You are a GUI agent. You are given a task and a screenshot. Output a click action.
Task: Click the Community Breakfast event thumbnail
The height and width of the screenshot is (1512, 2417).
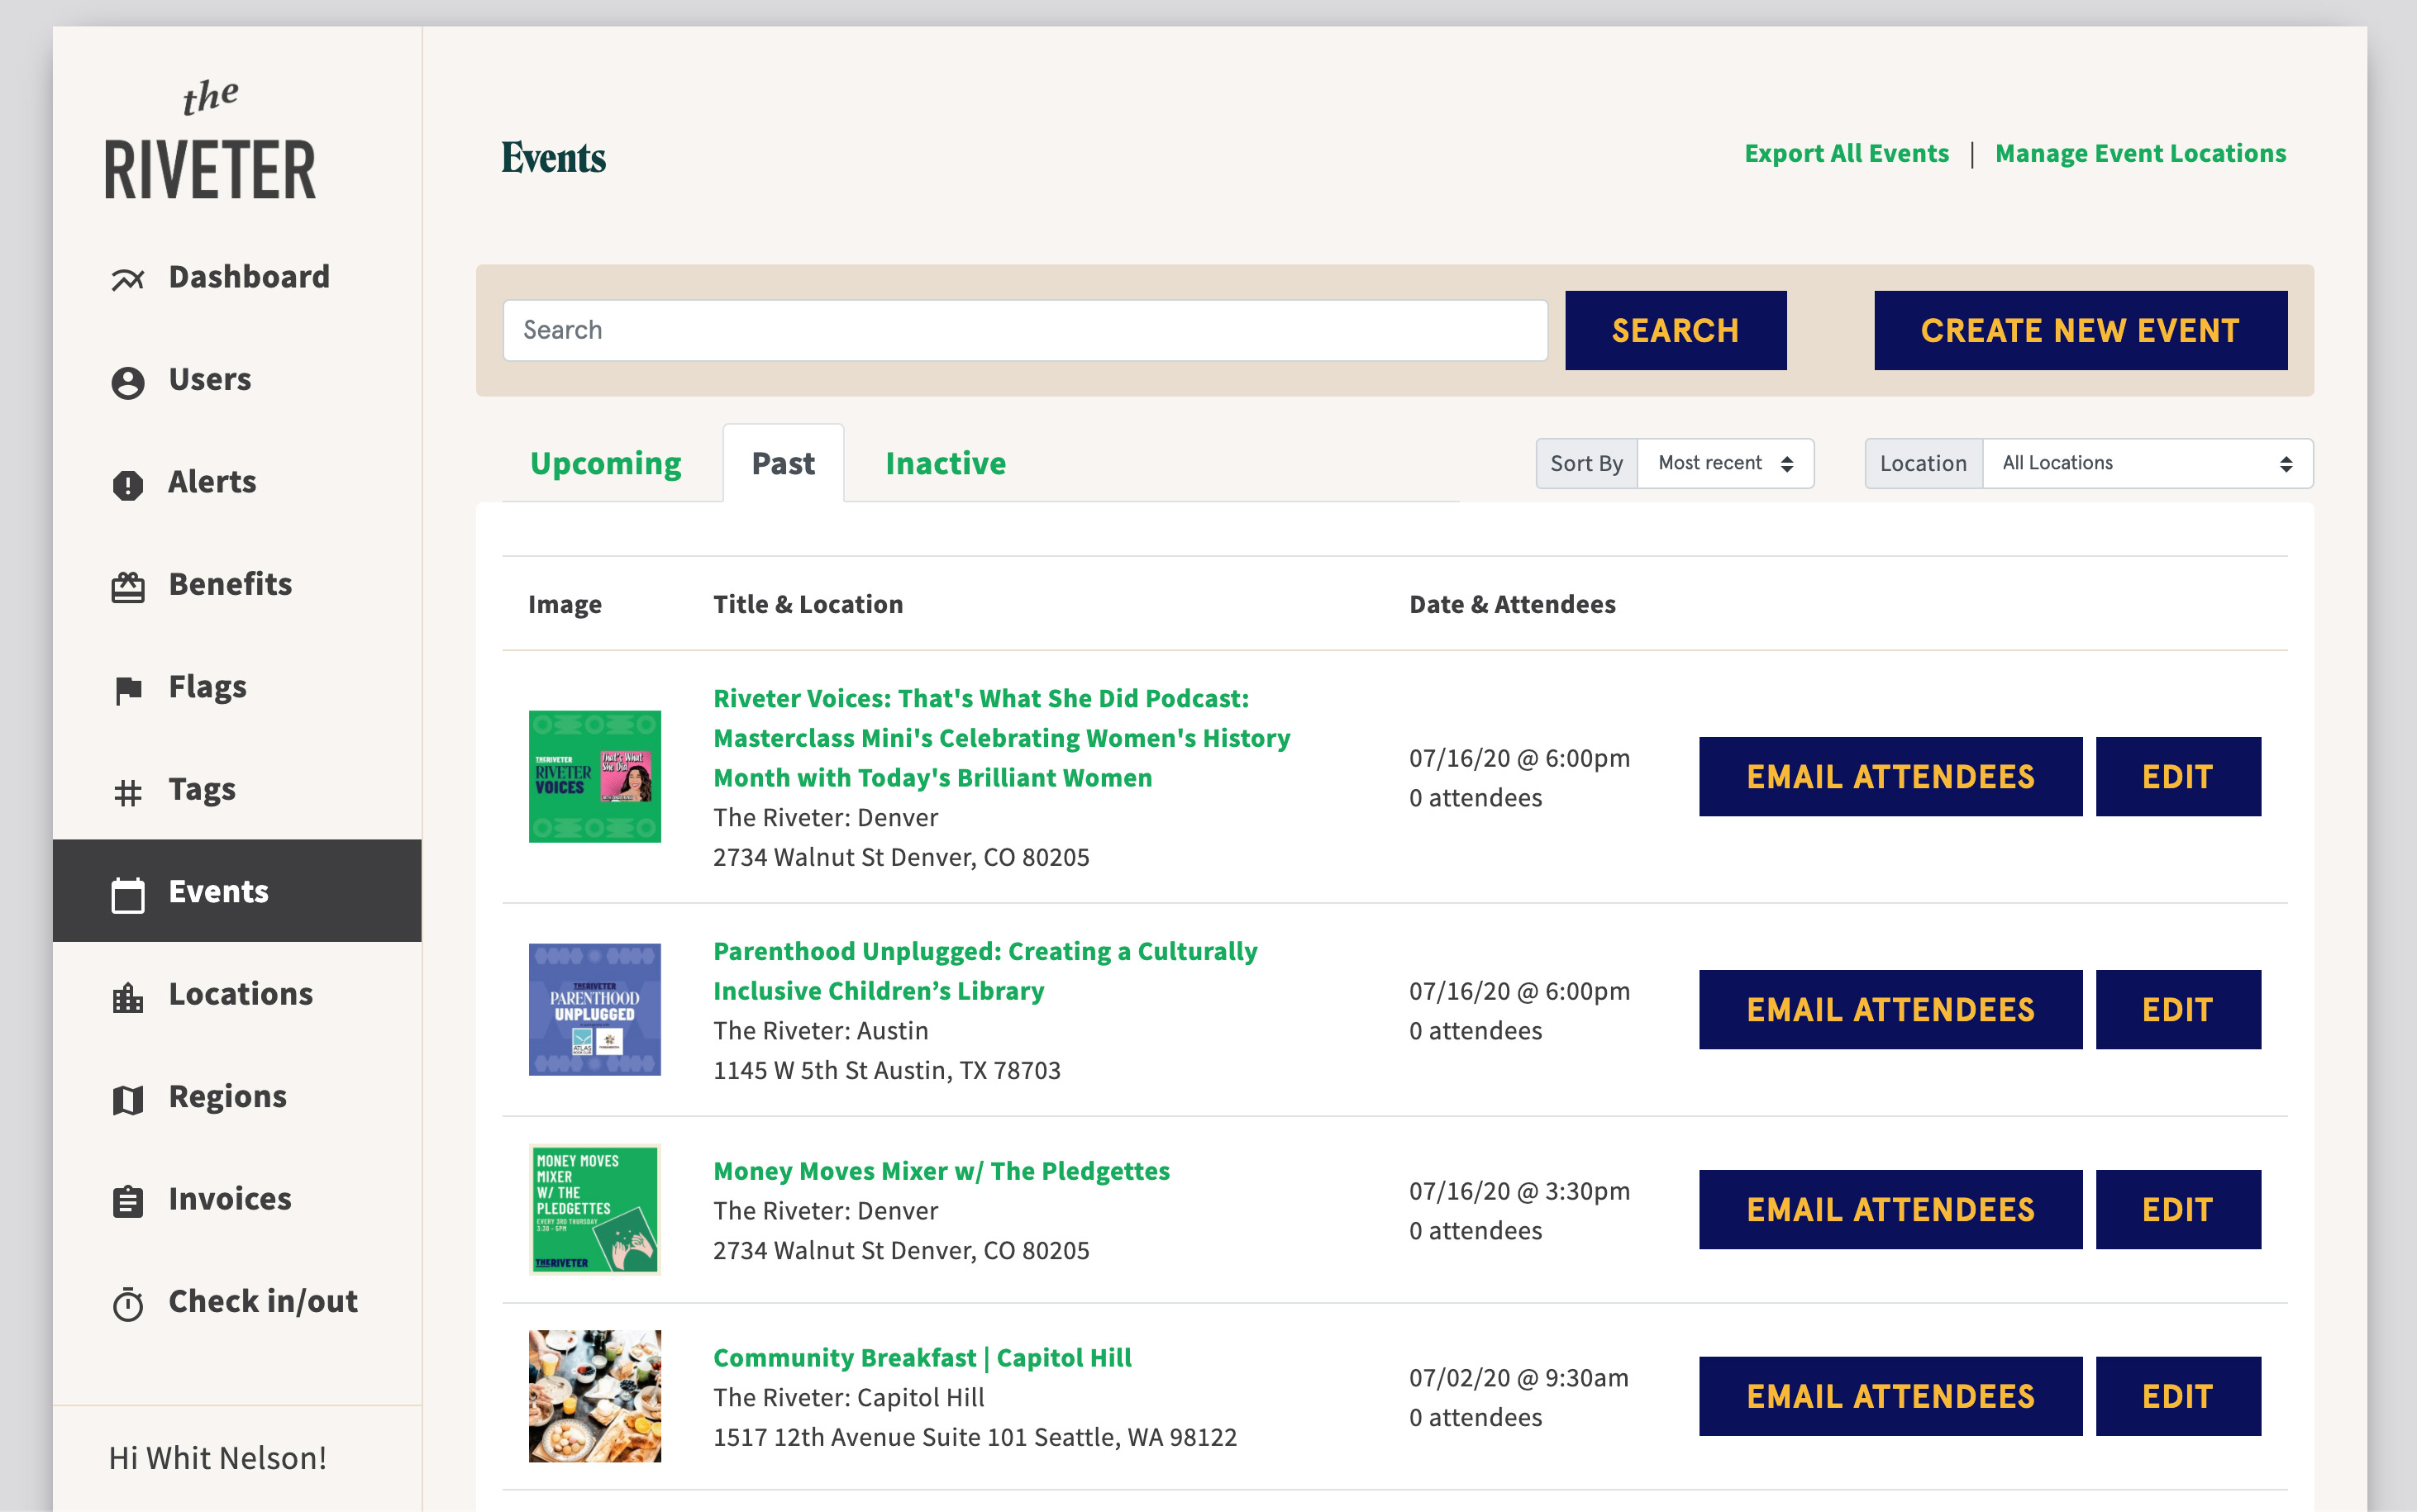coord(594,1396)
